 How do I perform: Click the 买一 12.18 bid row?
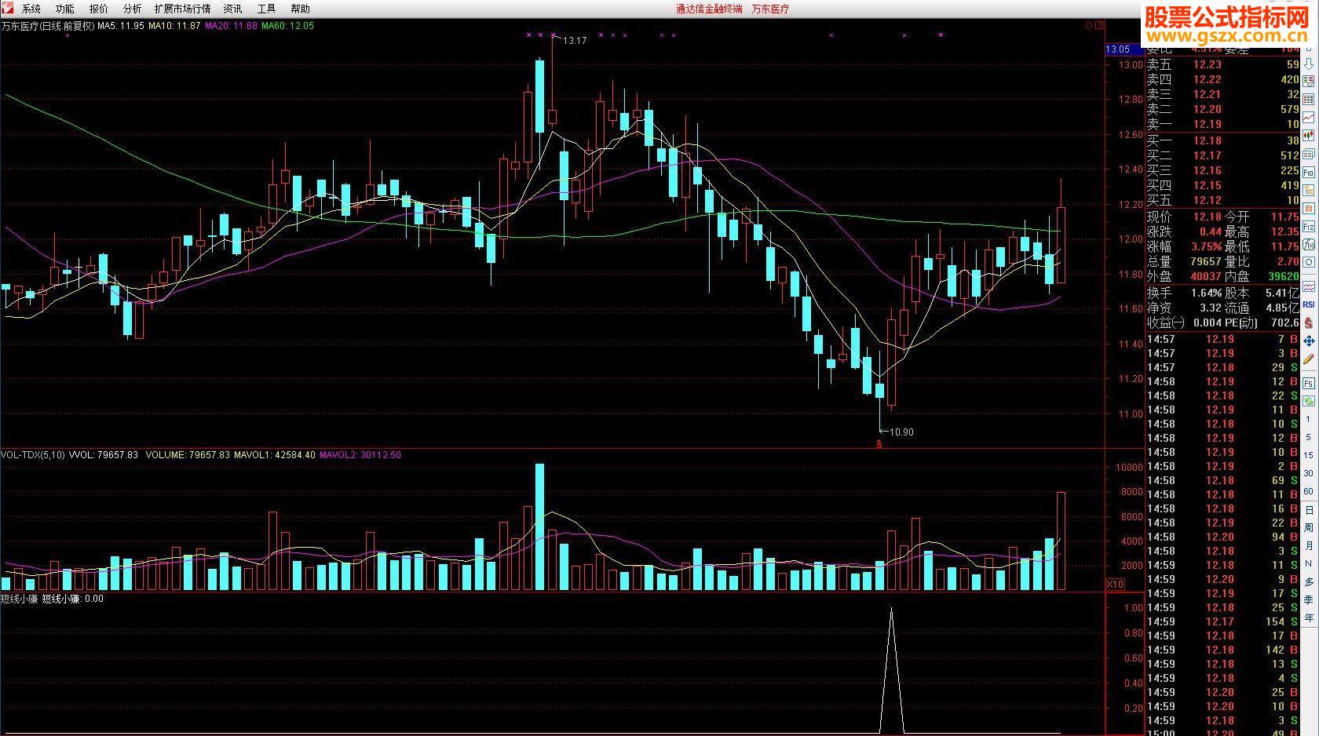pos(1223,140)
